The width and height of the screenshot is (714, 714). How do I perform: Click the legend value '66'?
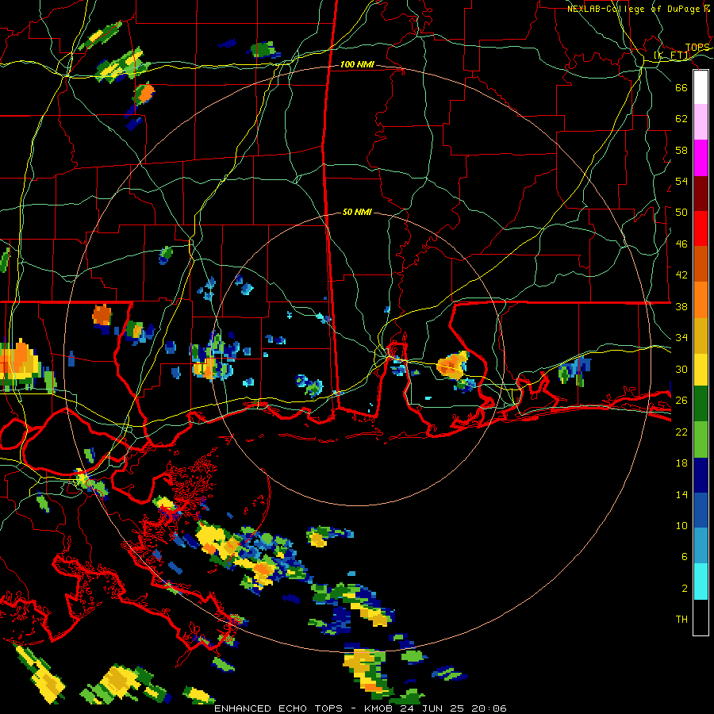coord(681,87)
